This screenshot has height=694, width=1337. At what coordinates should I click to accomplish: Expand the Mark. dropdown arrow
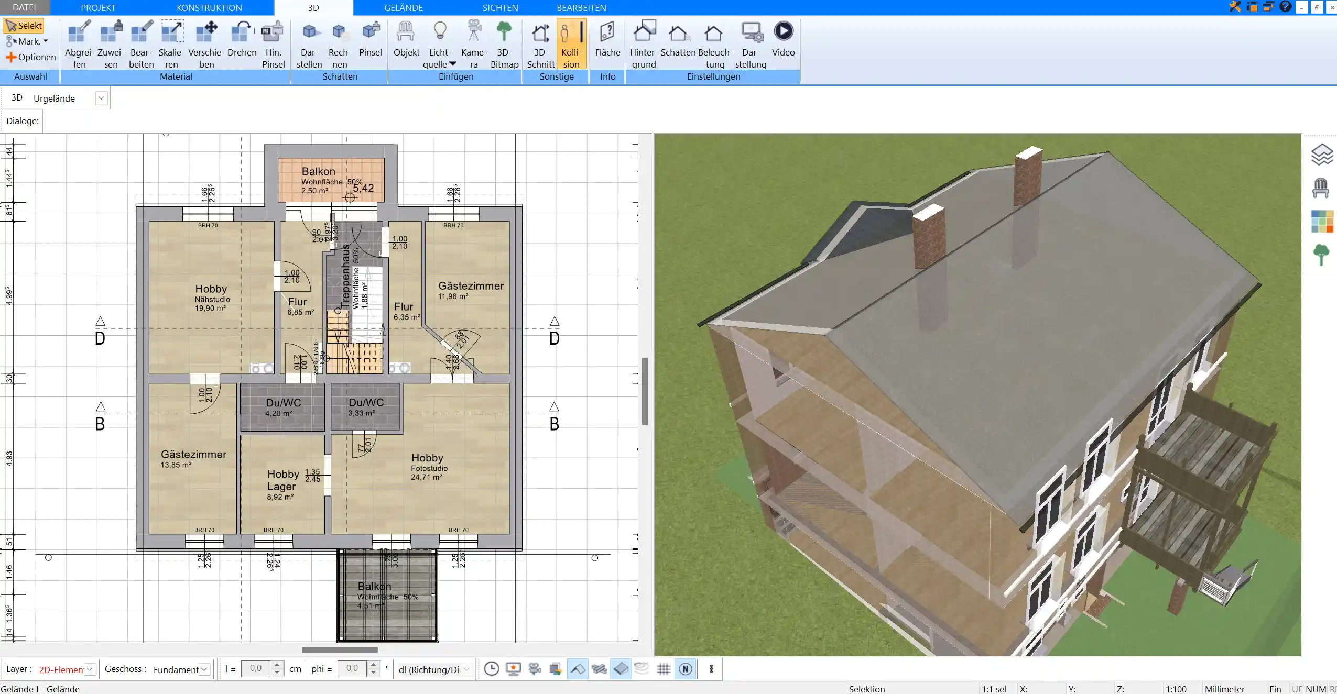46,41
